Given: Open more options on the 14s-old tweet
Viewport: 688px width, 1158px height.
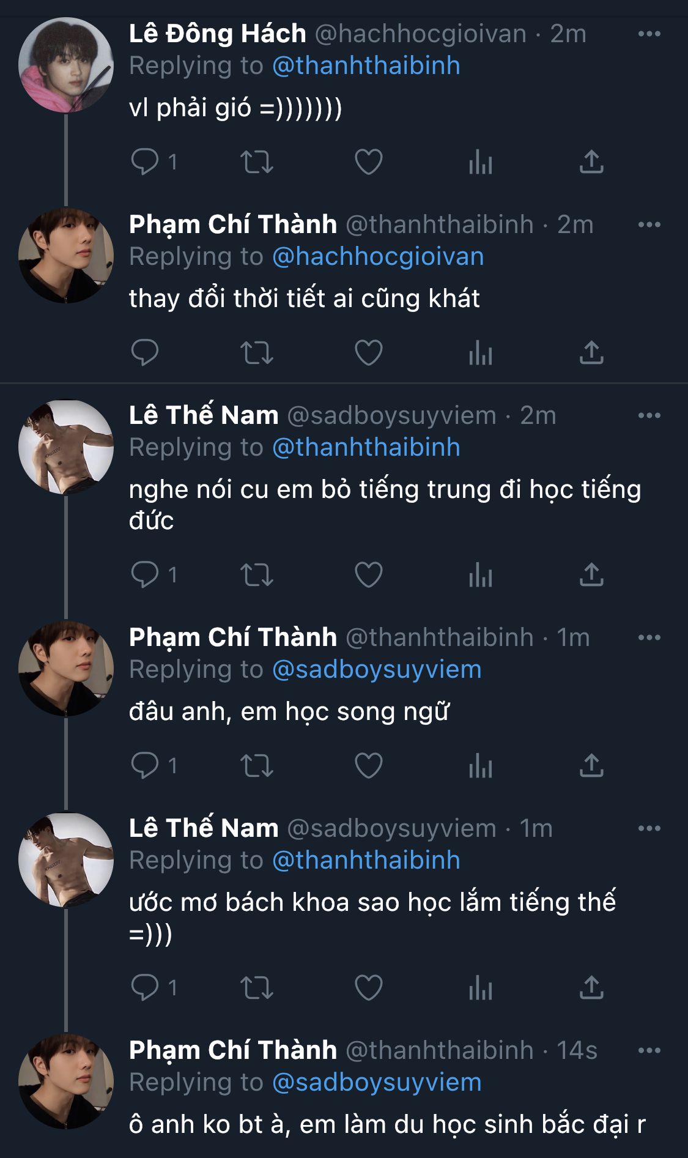Looking at the screenshot, I should click(649, 1051).
